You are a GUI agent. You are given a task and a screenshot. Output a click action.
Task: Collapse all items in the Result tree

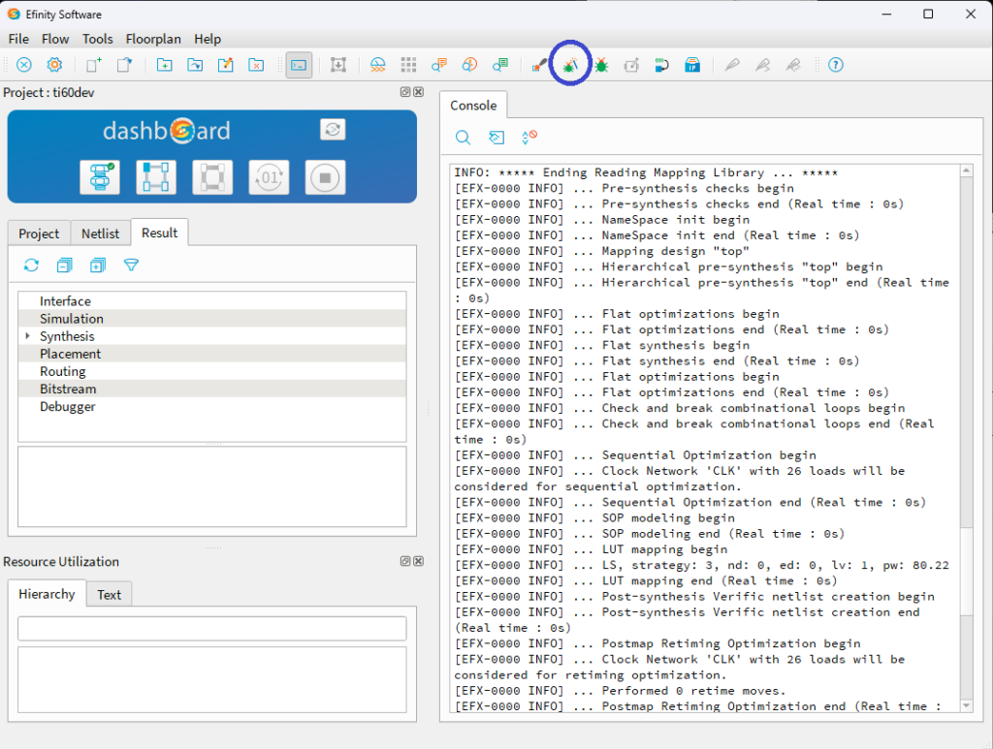coord(65,265)
